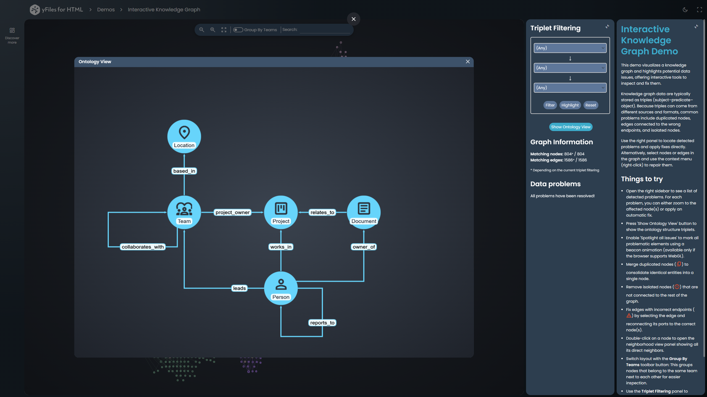Click the Filter button
The height and width of the screenshot is (397, 707).
click(x=550, y=105)
